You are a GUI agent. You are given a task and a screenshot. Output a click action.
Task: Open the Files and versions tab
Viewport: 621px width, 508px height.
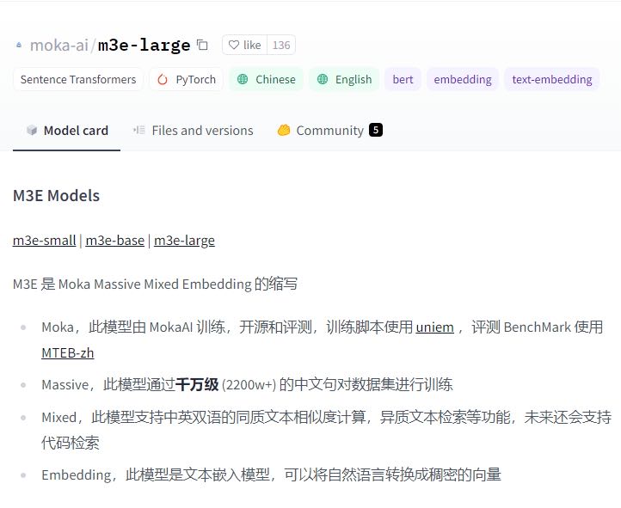click(194, 131)
